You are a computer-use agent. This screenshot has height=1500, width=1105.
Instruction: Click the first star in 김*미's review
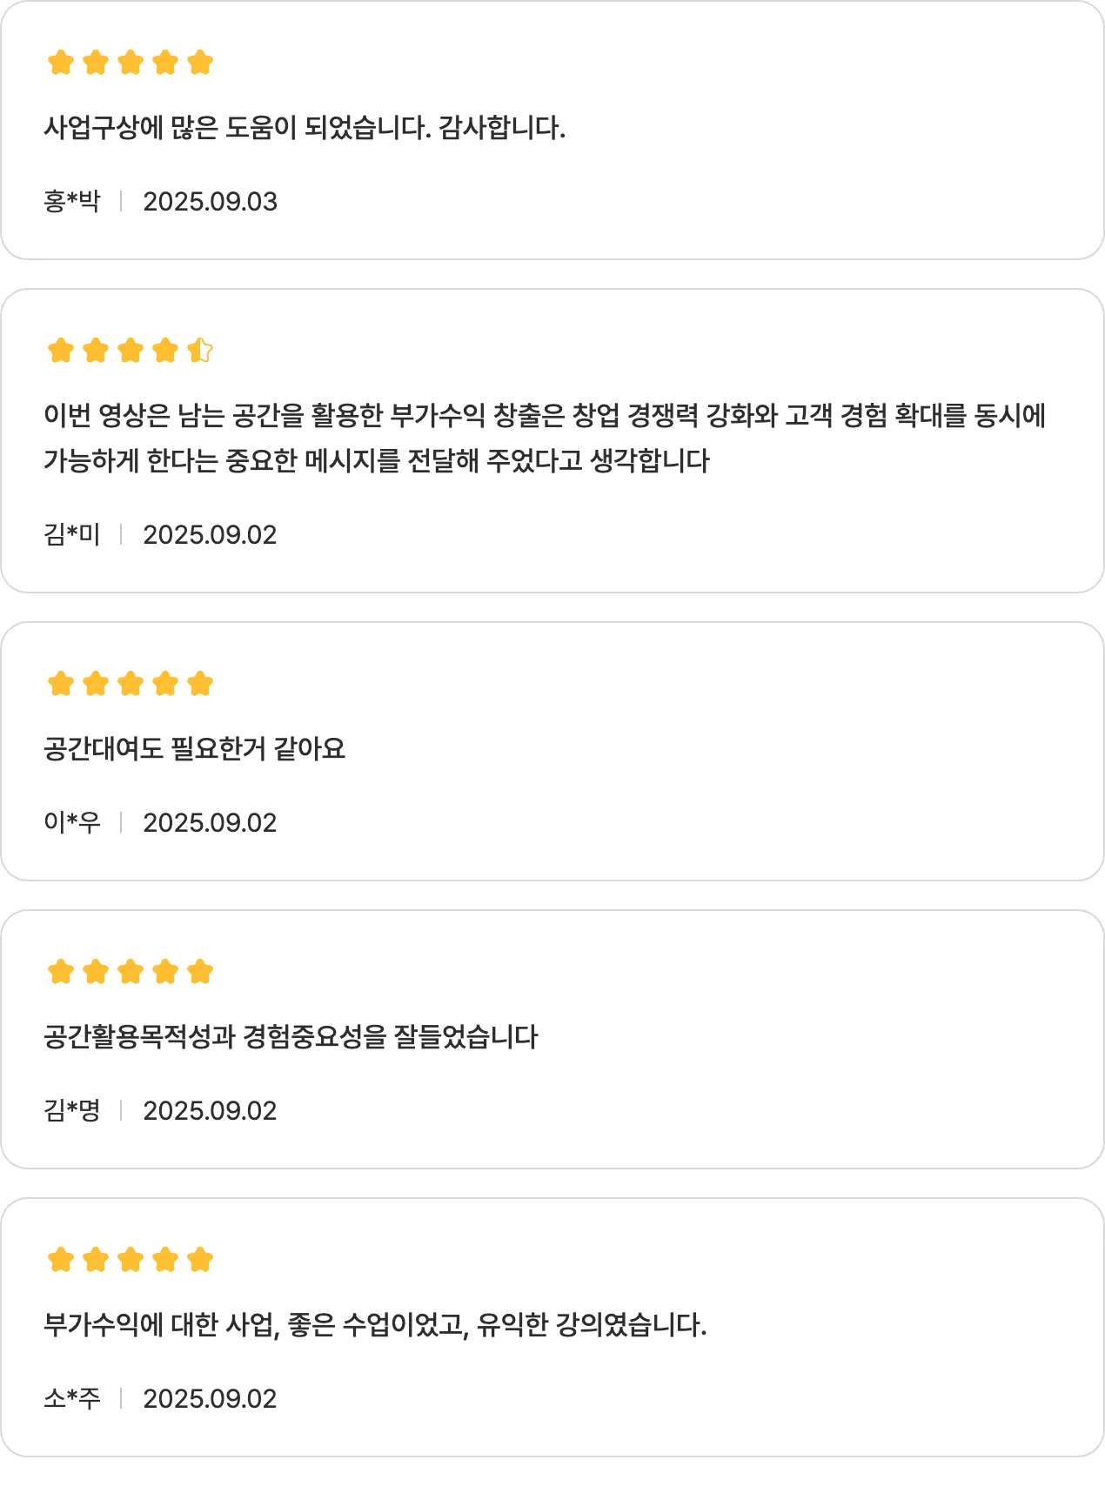click(x=61, y=351)
